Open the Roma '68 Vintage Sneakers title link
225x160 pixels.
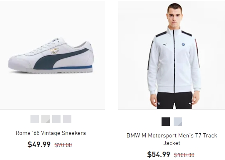coord(51,133)
